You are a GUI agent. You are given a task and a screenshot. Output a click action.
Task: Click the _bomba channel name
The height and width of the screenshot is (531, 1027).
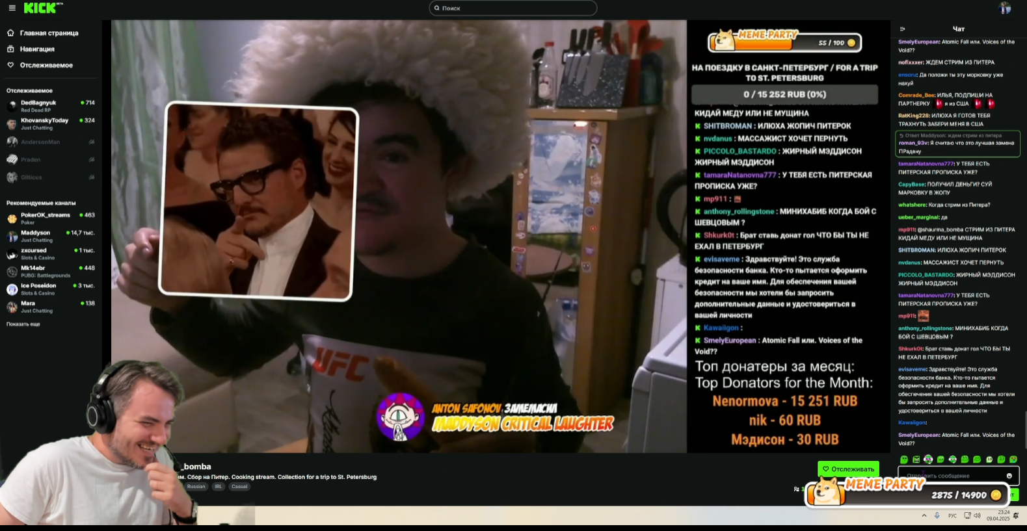(196, 466)
